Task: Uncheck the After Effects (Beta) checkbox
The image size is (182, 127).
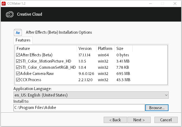Action: [x=18, y=55]
